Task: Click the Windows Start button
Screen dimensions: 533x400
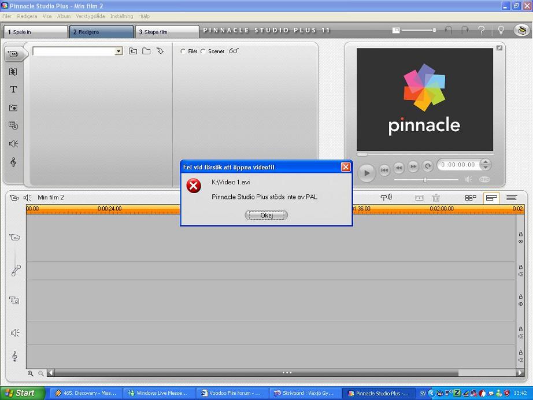Action: (19, 393)
